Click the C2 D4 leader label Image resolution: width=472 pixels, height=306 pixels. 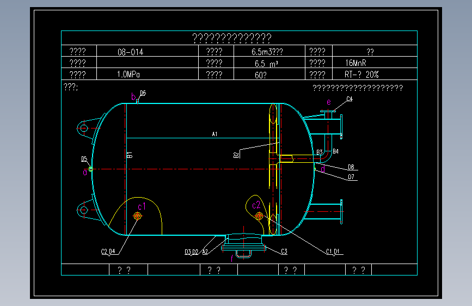[x=108, y=252]
